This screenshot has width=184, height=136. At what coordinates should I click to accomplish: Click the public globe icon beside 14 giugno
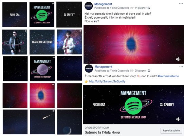[x=149, y=8]
